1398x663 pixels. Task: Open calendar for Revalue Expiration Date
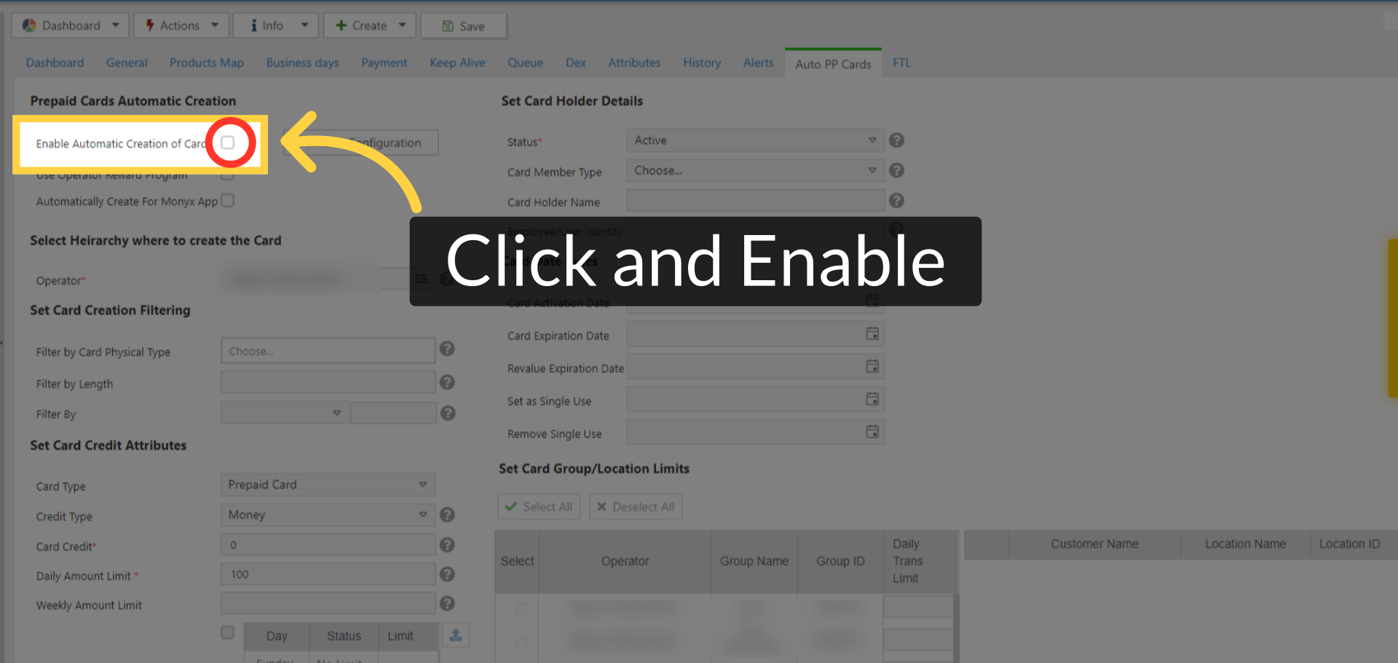(x=872, y=366)
